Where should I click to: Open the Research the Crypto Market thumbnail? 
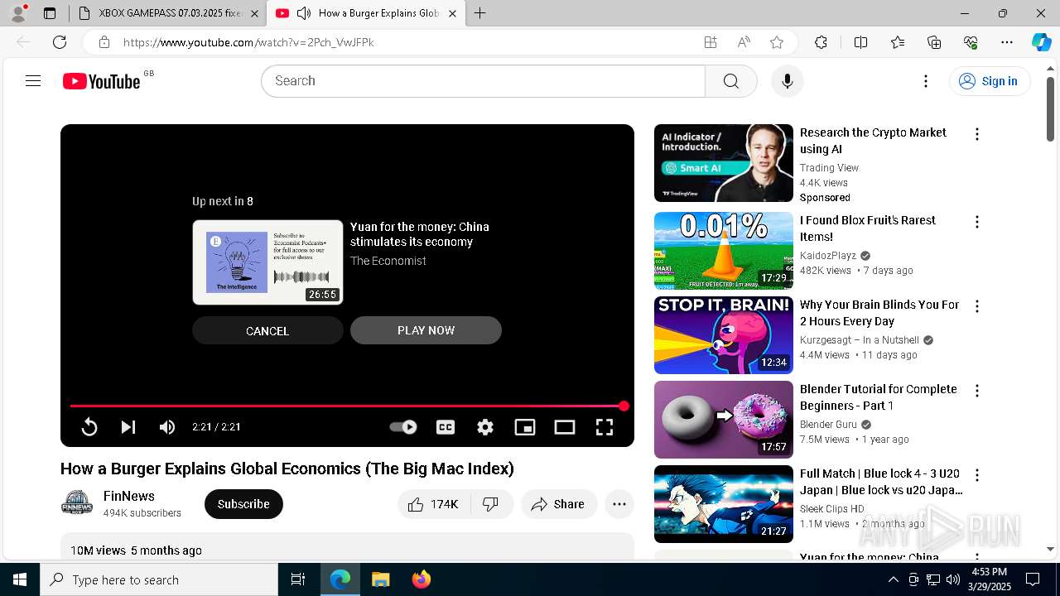click(x=724, y=163)
